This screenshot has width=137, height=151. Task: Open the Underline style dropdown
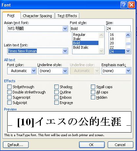pos(65,71)
